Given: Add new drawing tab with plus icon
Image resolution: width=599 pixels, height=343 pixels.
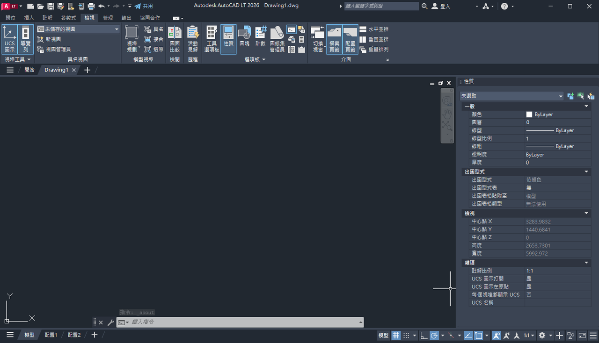Looking at the screenshot, I should [87, 70].
